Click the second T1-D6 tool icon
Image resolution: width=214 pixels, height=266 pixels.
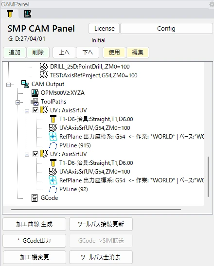[x=53, y=163]
